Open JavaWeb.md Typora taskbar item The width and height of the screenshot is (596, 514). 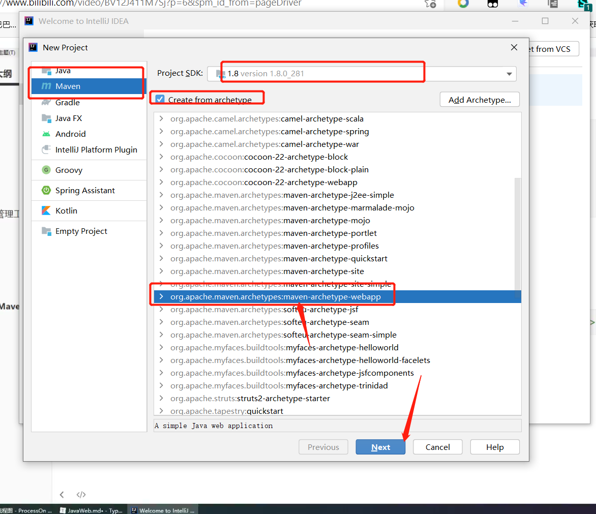(91, 510)
